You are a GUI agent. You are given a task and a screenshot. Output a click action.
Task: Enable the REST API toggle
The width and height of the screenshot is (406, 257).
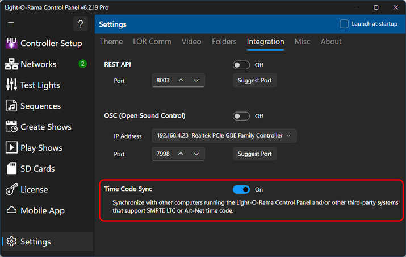(241, 65)
